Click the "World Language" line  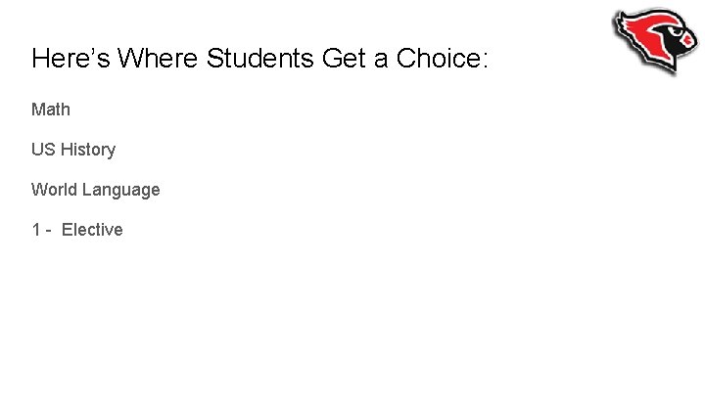(x=95, y=190)
